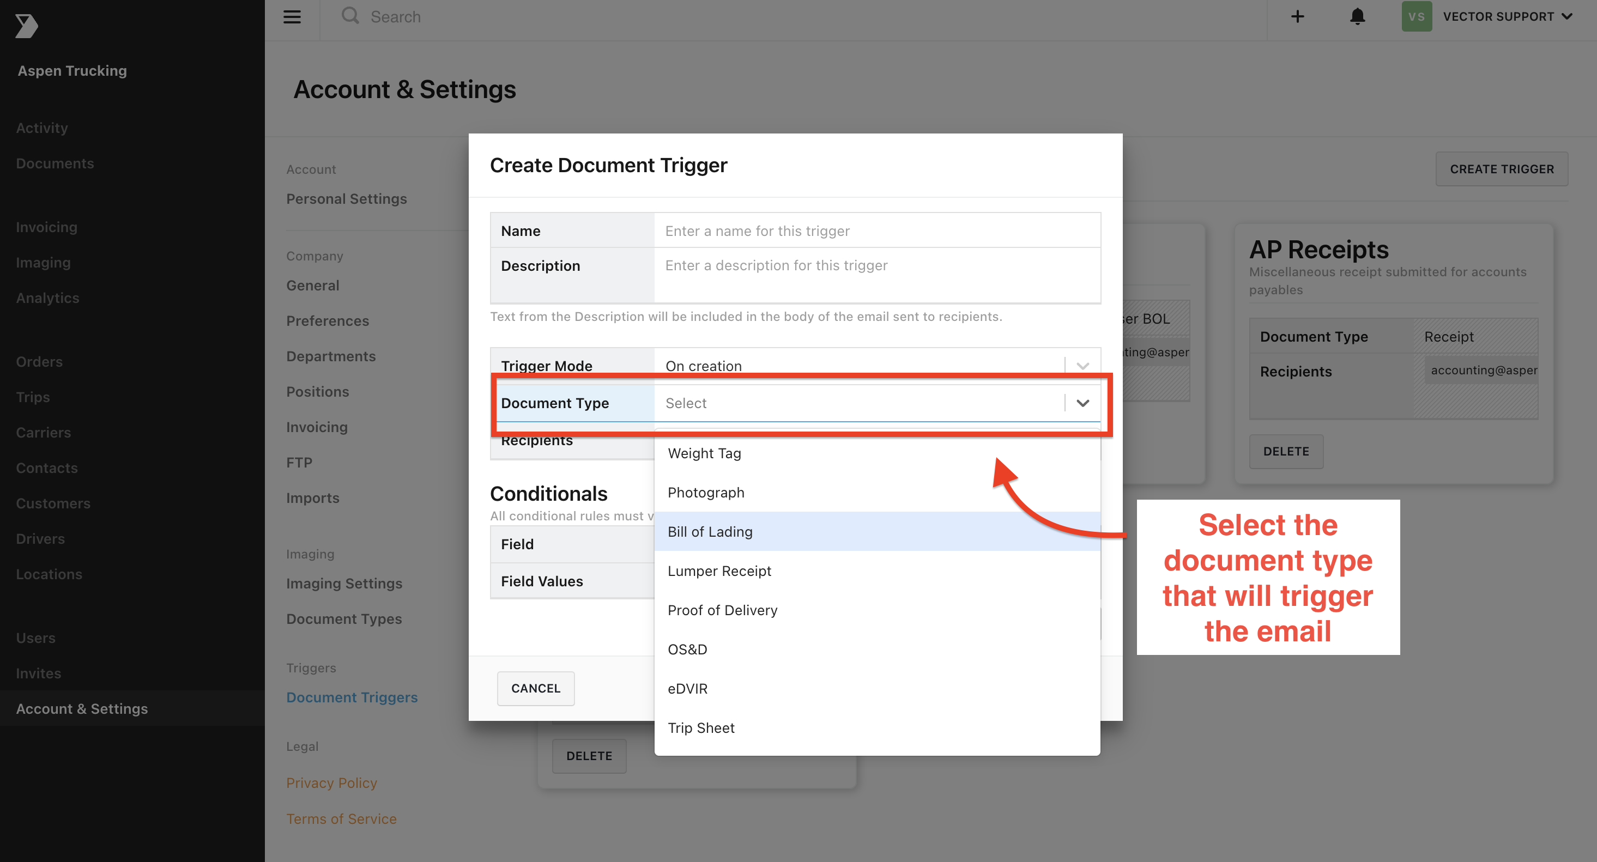Focus the trigger Description field

(876, 275)
